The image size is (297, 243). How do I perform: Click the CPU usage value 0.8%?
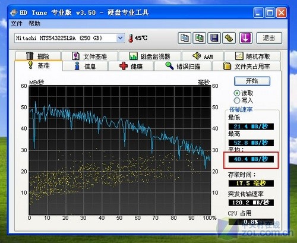point(251,222)
